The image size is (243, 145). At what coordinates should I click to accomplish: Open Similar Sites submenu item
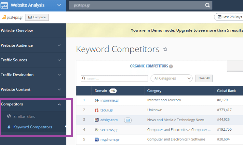(24, 116)
